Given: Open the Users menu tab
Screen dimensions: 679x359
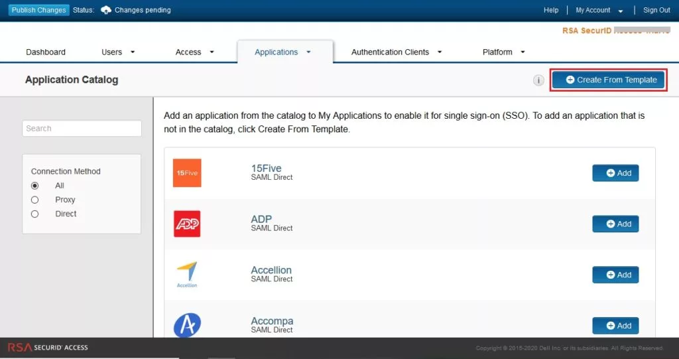Looking at the screenshot, I should (x=111, y=52).
